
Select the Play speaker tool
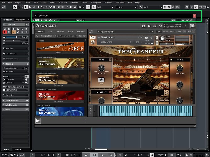point(71,7)
